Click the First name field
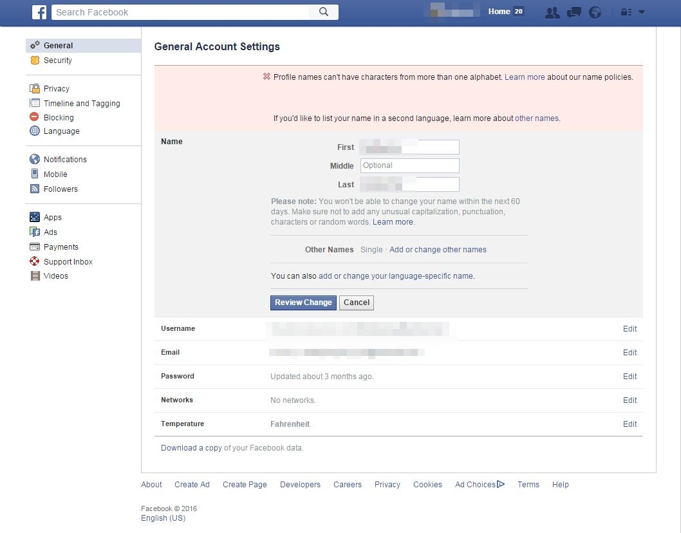This screenshot has height=533, width=681. 409,147
